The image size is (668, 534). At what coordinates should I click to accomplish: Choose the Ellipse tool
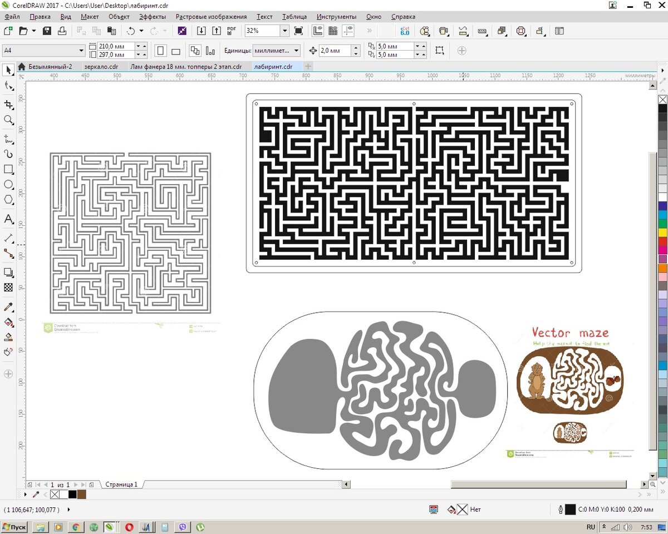(x=8, y=185)
